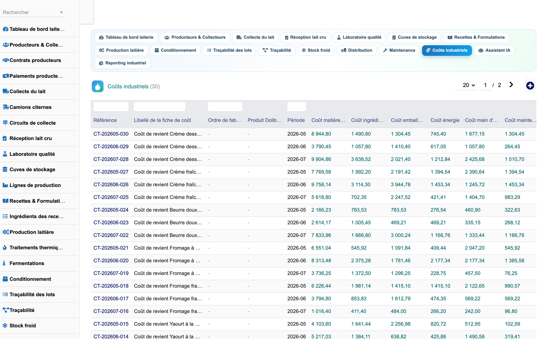The width and height of the screenshot is (548, 339).
Task: Open the Production laitière tab
Action: pos(121,50)
